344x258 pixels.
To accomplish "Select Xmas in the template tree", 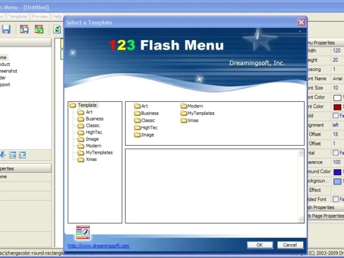I will [91, 159].
